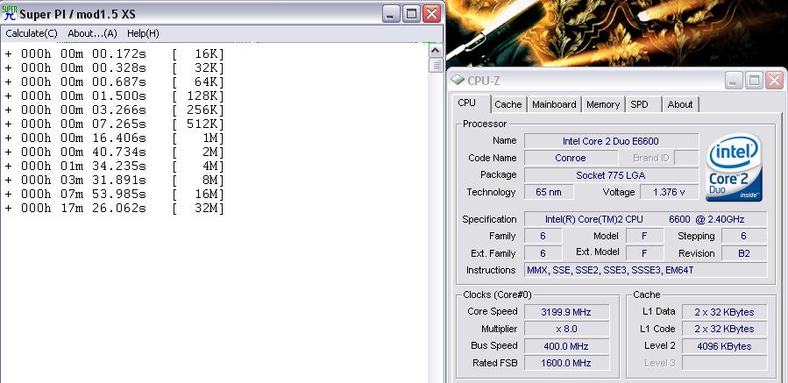Click the Model value 'F' in CPU-Z
This screenshot has width=788, height=383.
643,236
